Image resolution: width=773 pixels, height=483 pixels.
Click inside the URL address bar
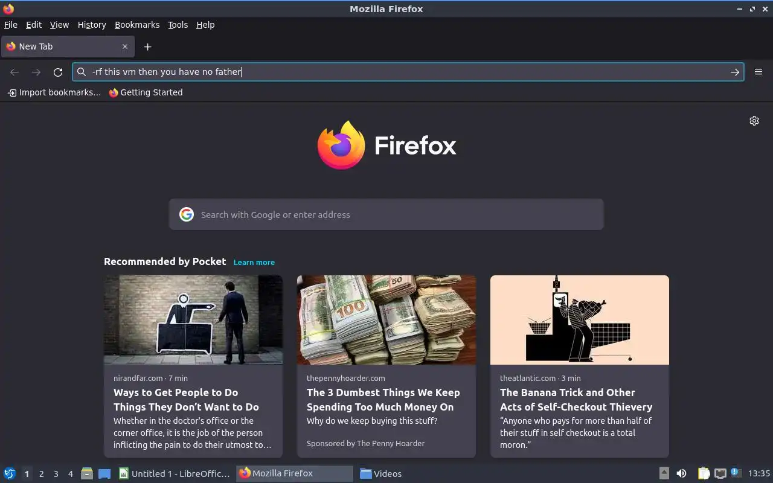pos(408,72)
